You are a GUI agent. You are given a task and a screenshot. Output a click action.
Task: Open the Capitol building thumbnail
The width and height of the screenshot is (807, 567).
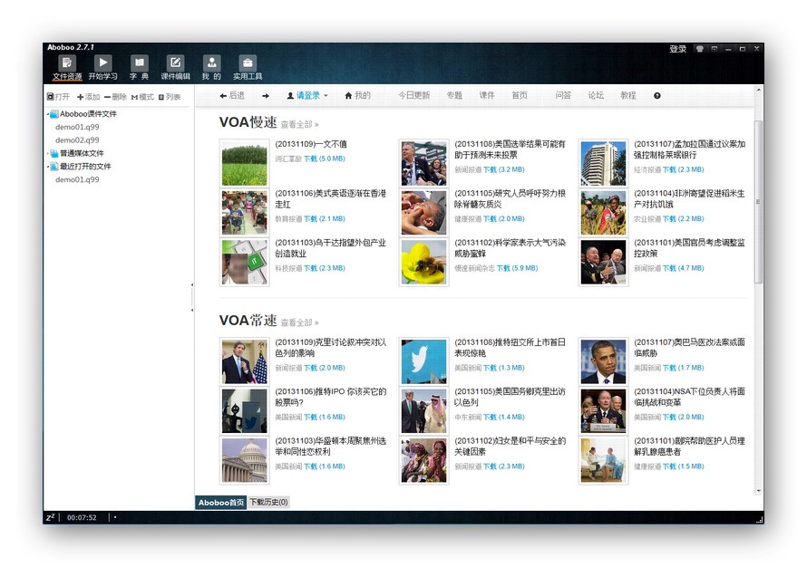click(245, 461)
